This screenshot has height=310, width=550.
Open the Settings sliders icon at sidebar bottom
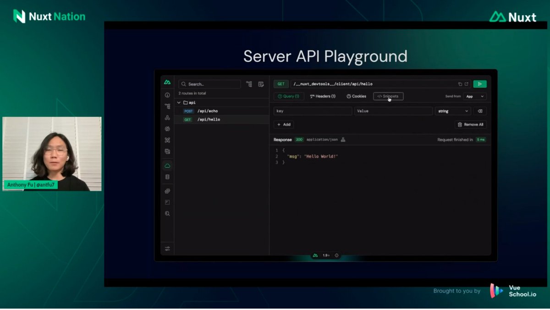(x=167, y=249)
